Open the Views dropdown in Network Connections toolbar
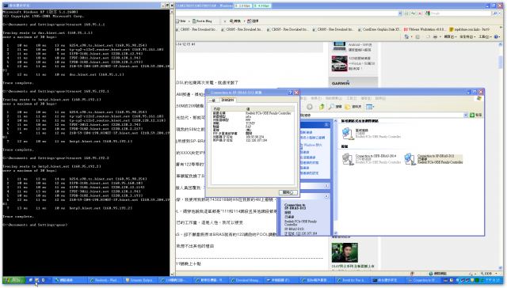Screen dimensions: 507x288 click(370, 107)
